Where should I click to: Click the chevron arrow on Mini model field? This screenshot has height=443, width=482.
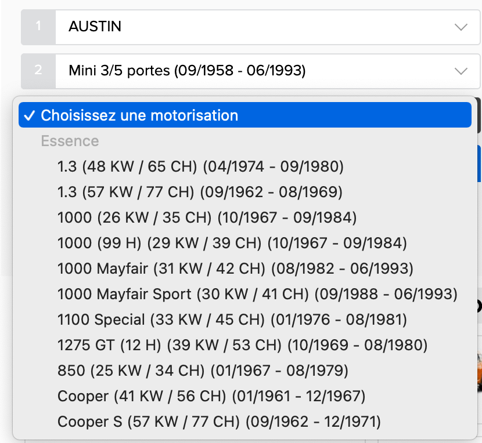461,71
